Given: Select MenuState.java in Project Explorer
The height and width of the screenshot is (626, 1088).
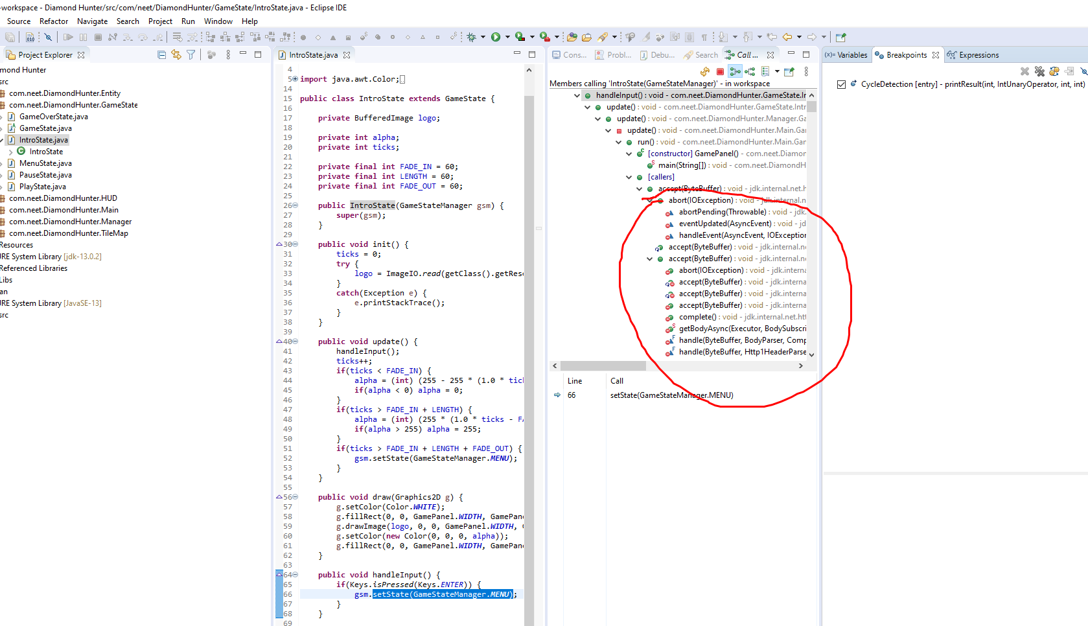Looking at the screenshot, I should click(45, 163).
